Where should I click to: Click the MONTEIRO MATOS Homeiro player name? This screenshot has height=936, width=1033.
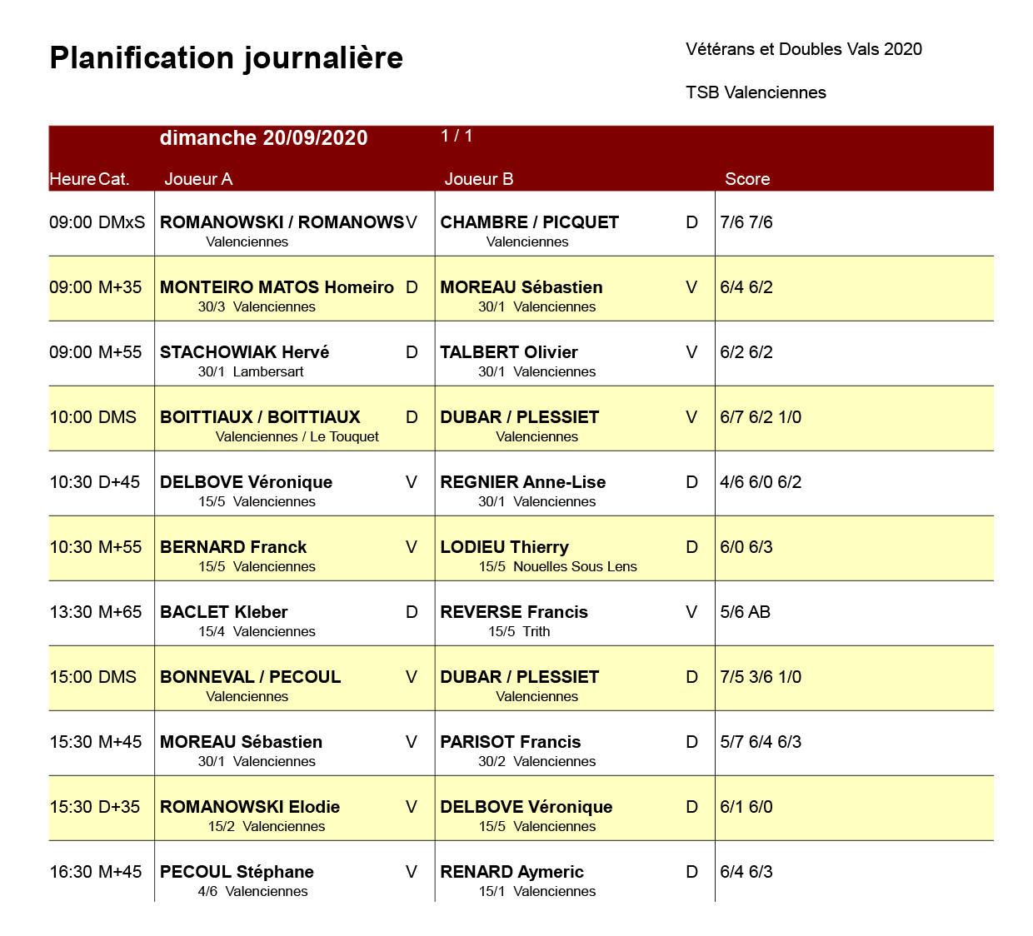(x=277, y=287)
